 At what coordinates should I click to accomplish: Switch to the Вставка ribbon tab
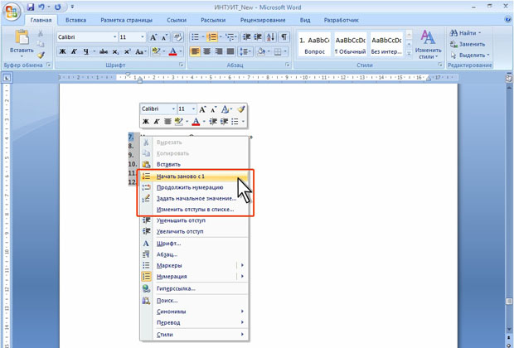point(75,19)
